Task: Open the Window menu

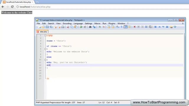Action: pyautogui.click(x=121, y=24)
